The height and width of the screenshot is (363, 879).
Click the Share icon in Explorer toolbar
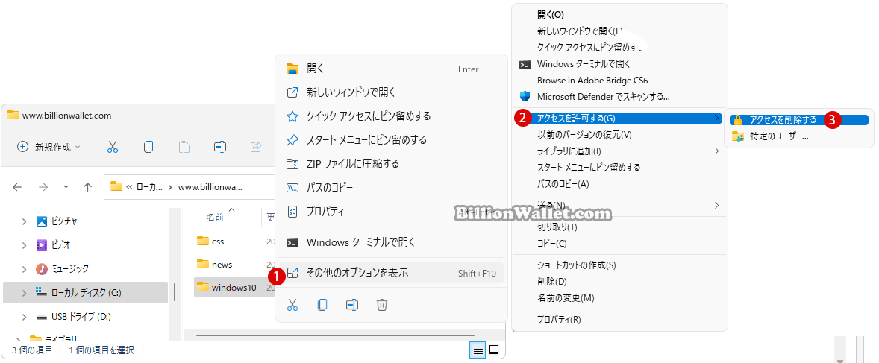click(256, 147)
